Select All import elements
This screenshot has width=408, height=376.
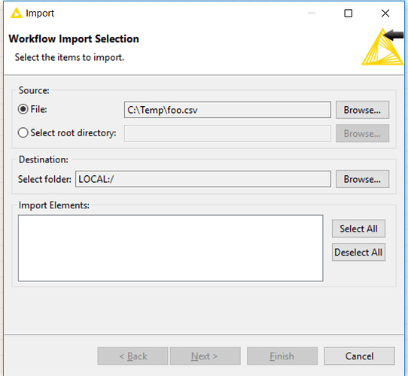[358, 229]
